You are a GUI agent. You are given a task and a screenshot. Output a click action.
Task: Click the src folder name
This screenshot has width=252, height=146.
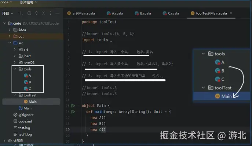click(x=21, y=43)
